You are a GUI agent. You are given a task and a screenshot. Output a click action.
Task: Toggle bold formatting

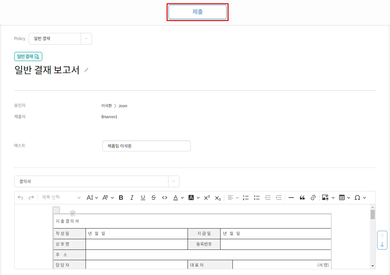coord(121,198)
